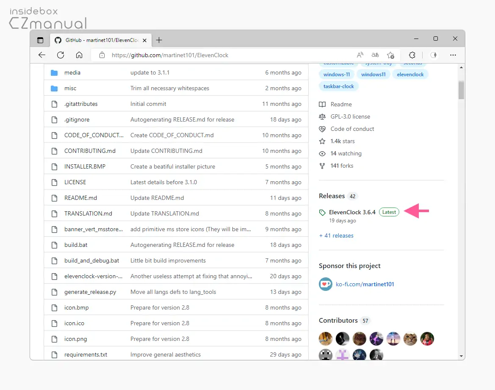The image size is (495, 390).
Task: View the 1.4k stars list
Action: click(x=343, y=141)
